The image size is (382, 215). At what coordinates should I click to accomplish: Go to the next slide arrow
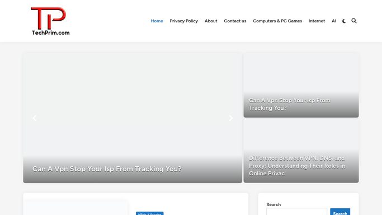230,118
